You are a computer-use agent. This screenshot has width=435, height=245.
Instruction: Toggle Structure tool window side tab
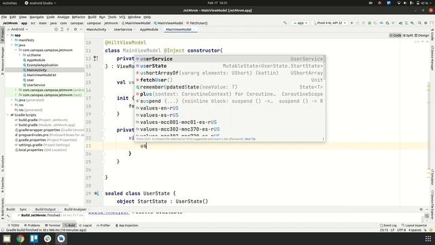[3, 163]
